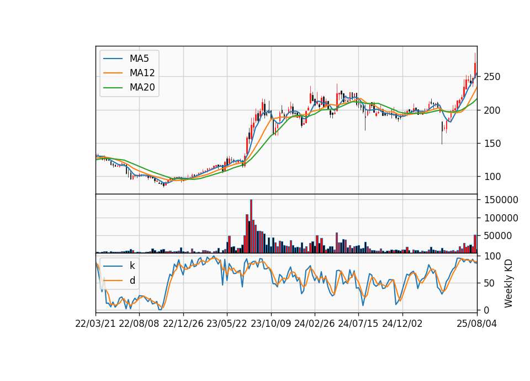Click the 24/02/26 date label
Image resolution: width=530 pixels, height=381 pixels.
314,324
